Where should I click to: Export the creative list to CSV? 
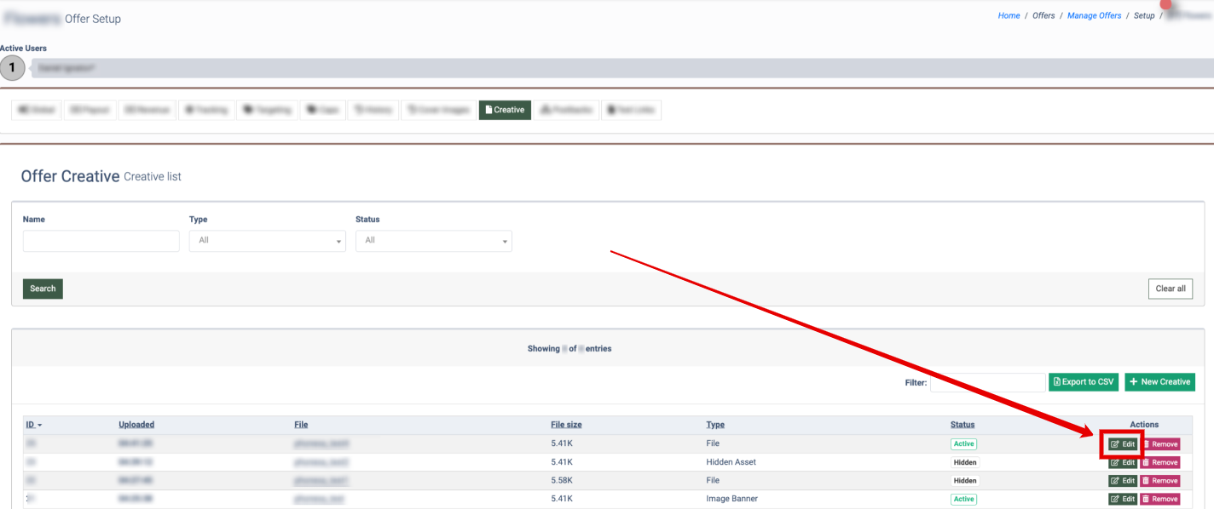[x=1083, y=382]
